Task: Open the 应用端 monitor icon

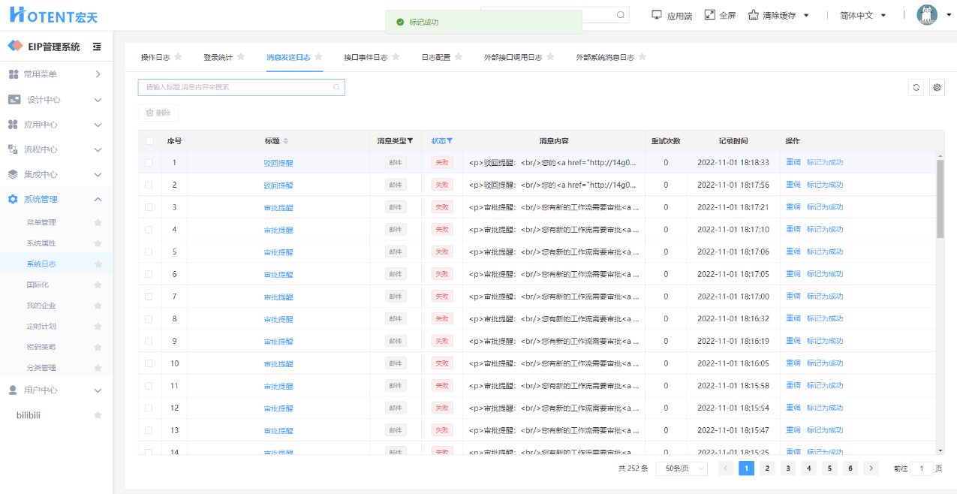Action: pos(657,15)
